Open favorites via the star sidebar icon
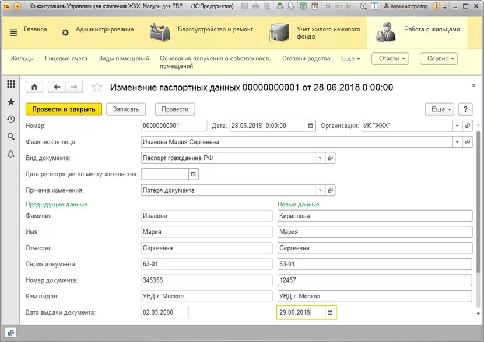 pyautogui.click(x=10, y=102)
